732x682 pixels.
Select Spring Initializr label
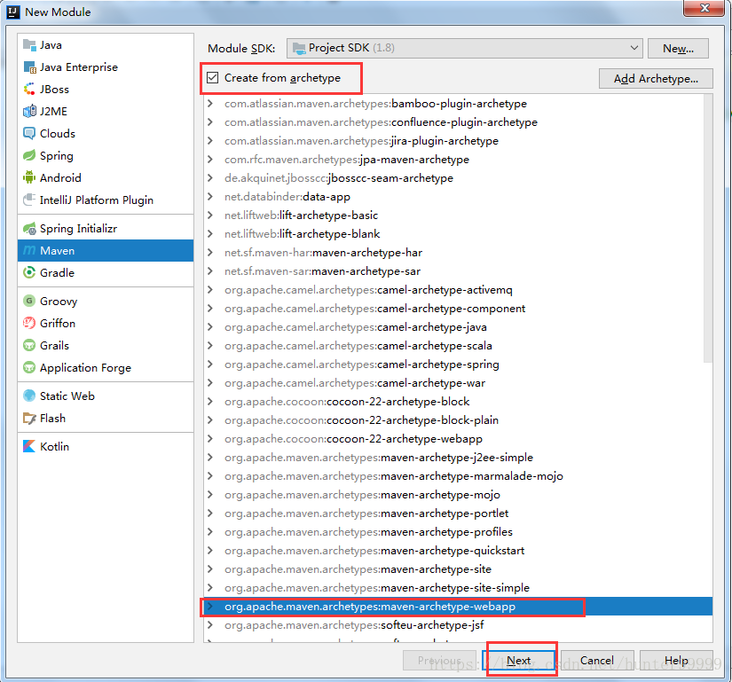click(x=78, y=229)
